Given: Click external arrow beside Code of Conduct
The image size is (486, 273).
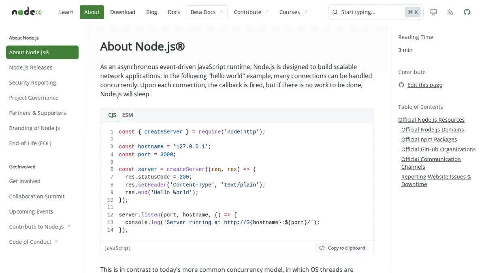Looking at the screenshot, I should (56, 242).
